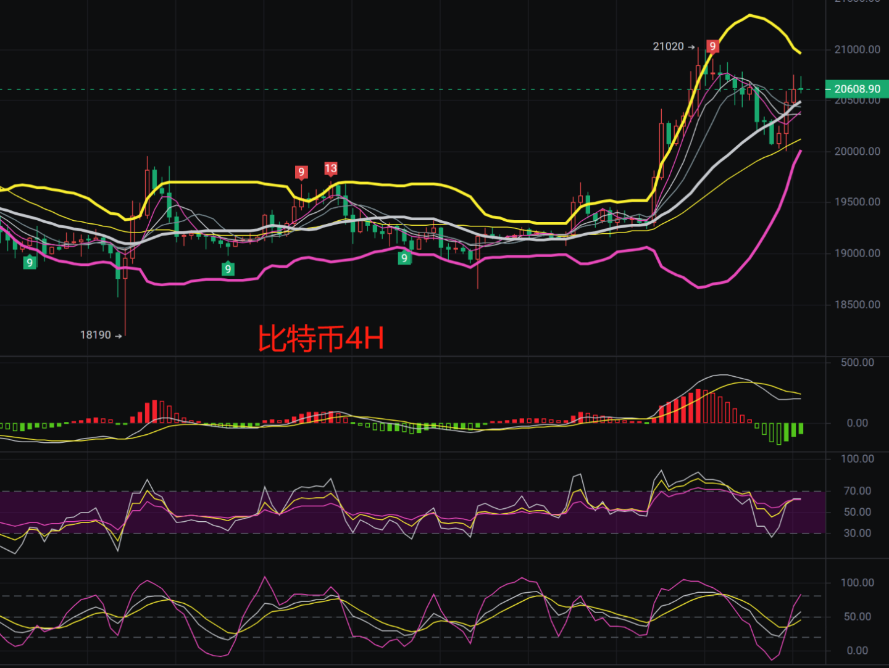Click the 21020 high price annotation
889x668 pixels.
tap(669, 46)
